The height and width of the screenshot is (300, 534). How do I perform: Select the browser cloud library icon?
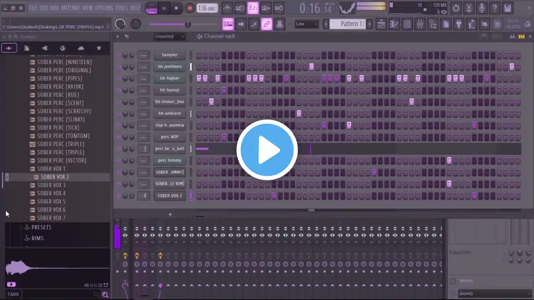click(x=81, y=48)
